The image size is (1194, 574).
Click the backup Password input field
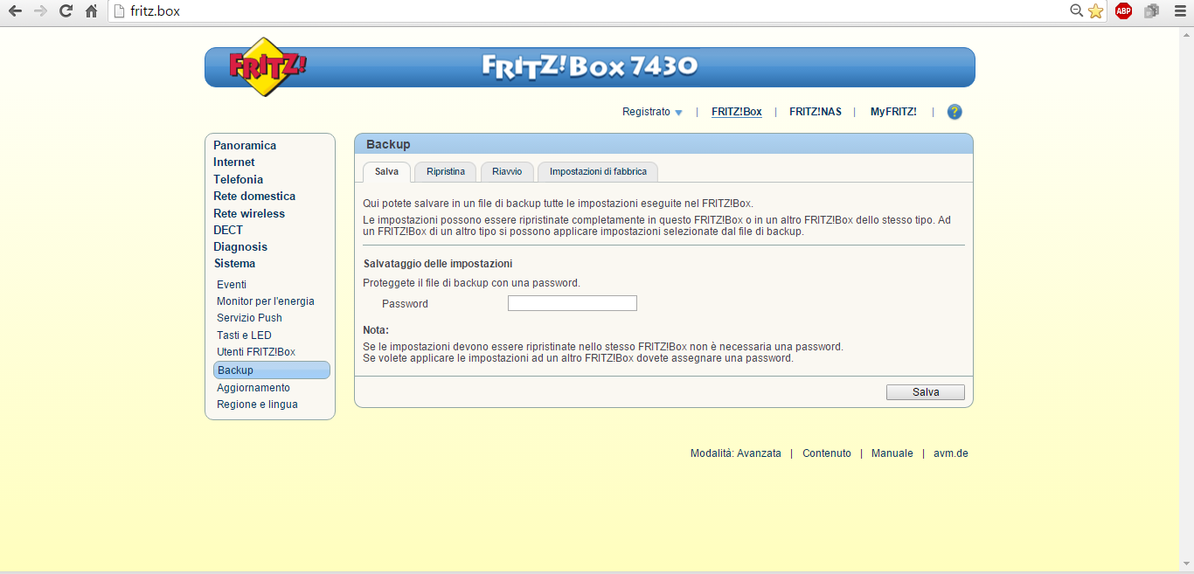[x=572, y=303]
